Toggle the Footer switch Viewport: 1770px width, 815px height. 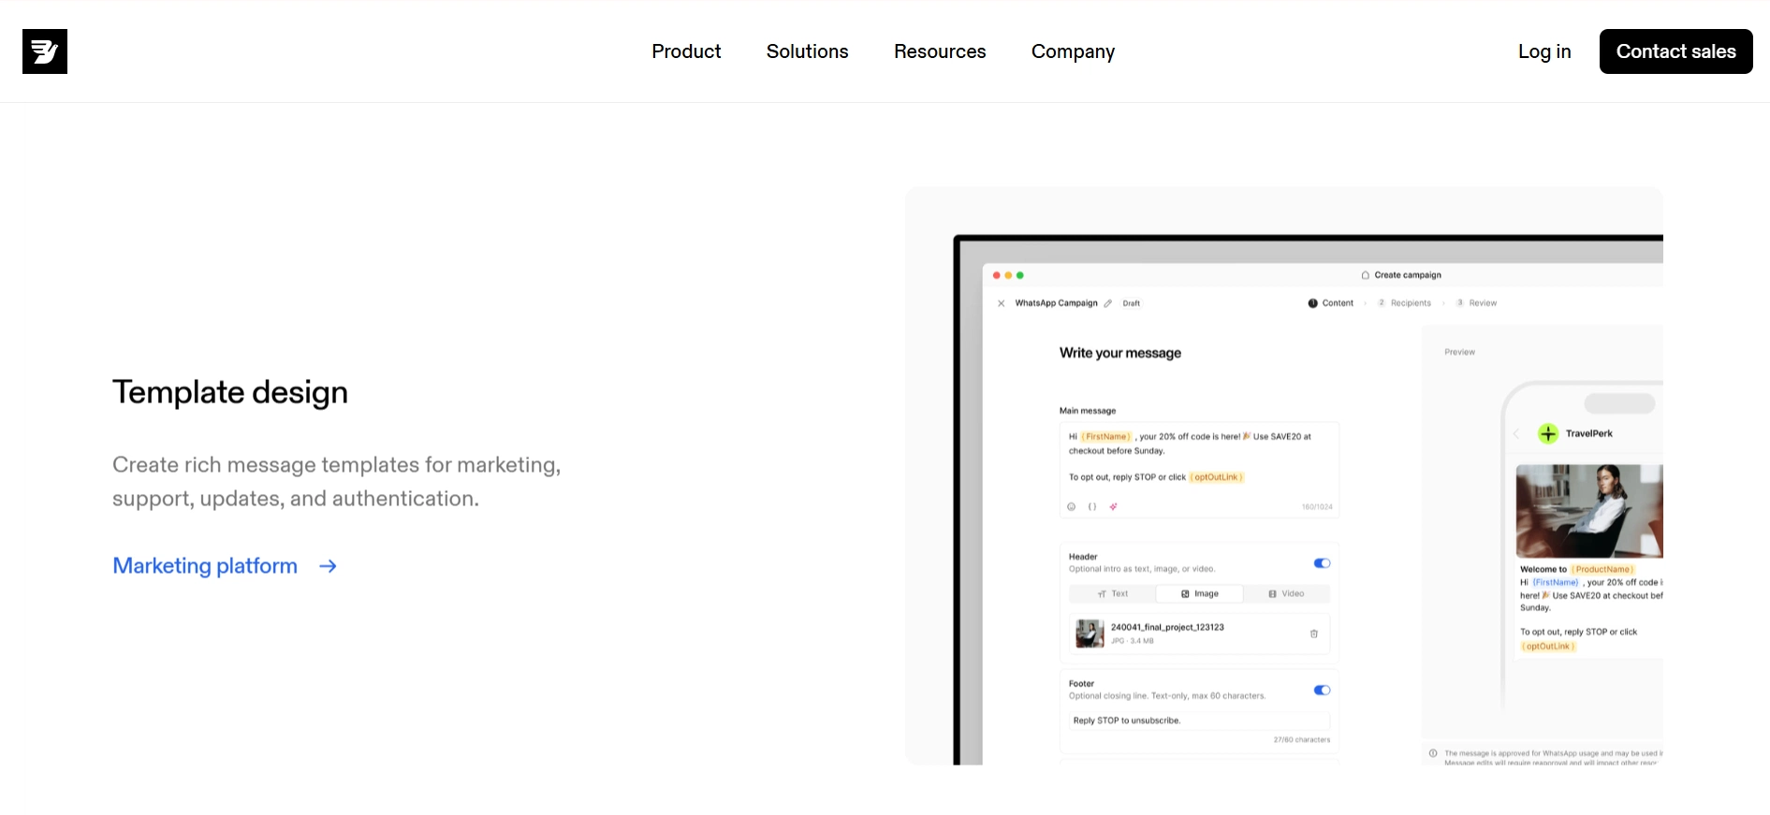[x=1322, y=691]
